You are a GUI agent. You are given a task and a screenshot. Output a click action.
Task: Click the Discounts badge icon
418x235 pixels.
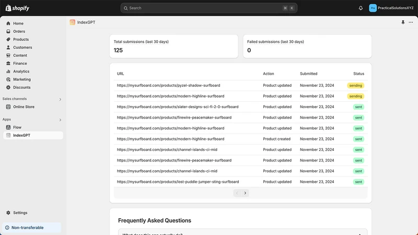(x=8, y=87)
